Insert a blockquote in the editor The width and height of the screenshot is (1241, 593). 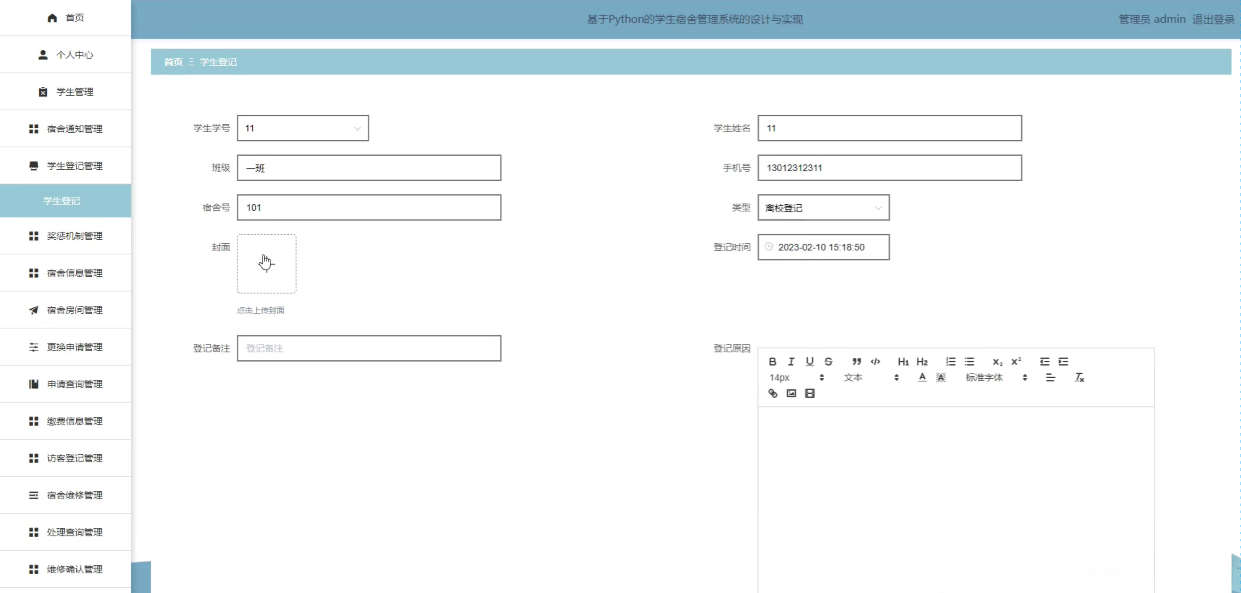pos(856,361)
